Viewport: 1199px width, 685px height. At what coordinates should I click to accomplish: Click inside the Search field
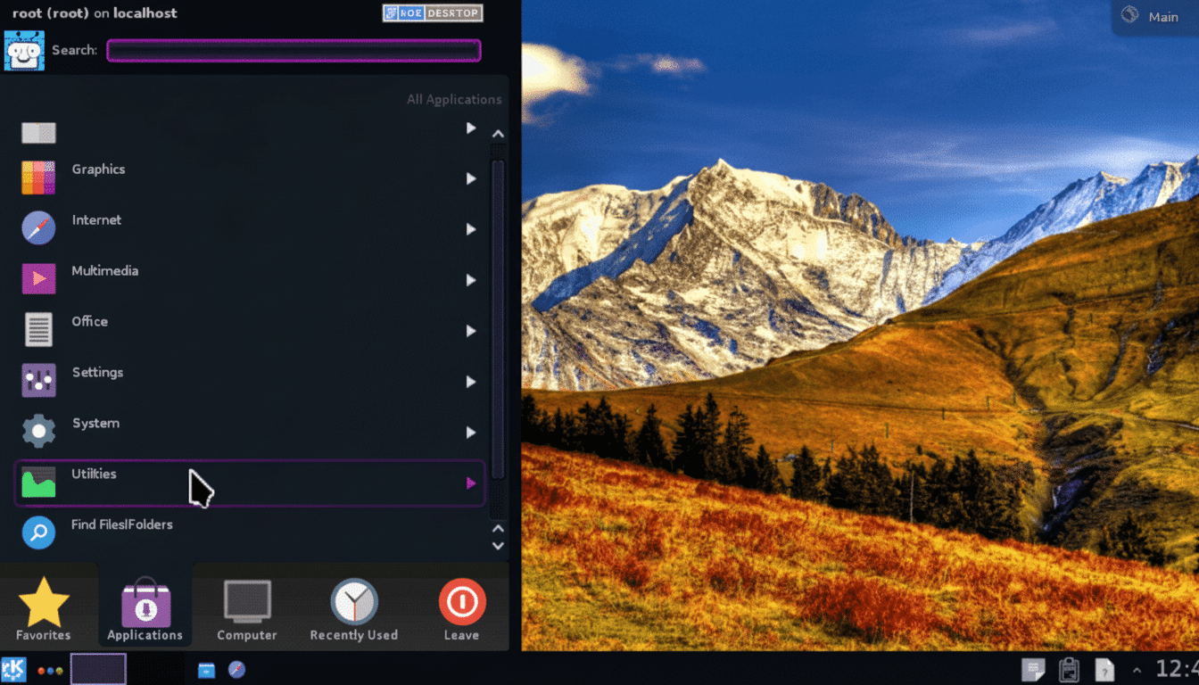(293, 51)
